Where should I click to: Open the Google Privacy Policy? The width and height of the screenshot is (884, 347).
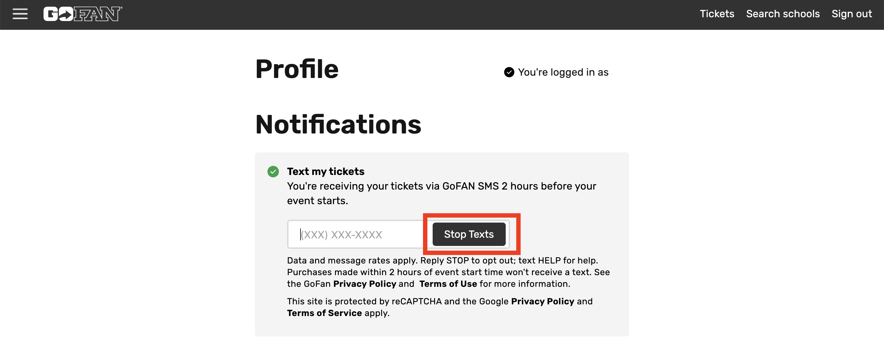tap(543, 301)
